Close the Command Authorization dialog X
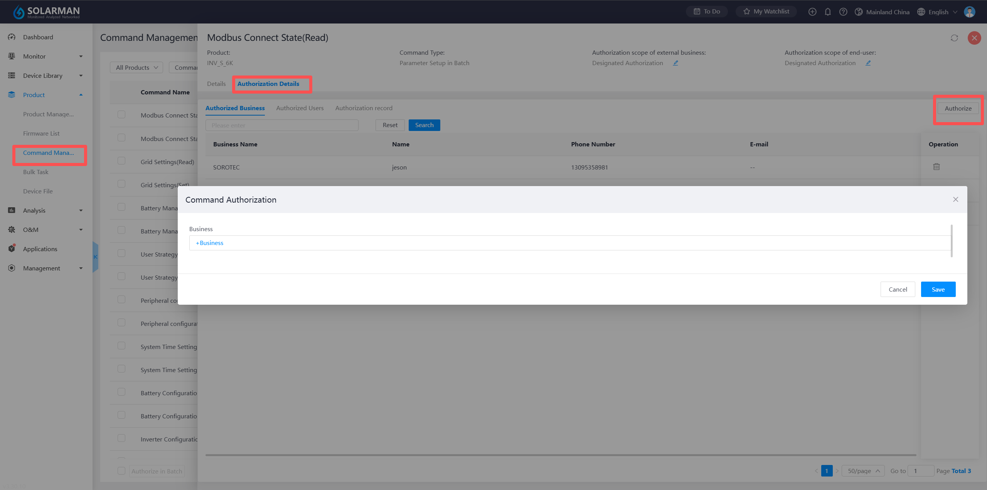Screen dimensions: 987x490 (x=955, y=199)
